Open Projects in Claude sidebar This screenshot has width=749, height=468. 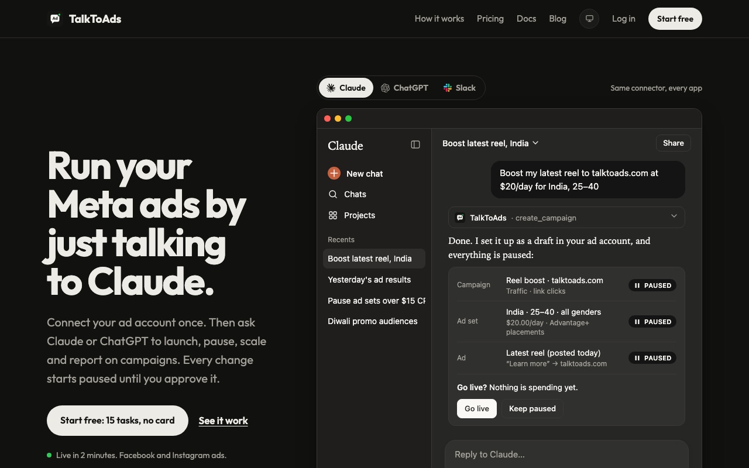(374, 215)
